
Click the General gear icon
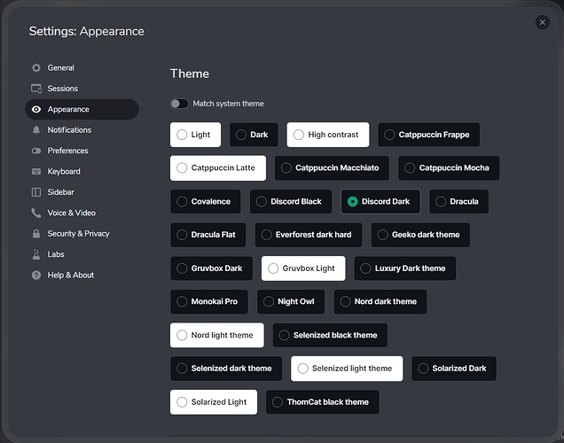[x=36, y=68]
